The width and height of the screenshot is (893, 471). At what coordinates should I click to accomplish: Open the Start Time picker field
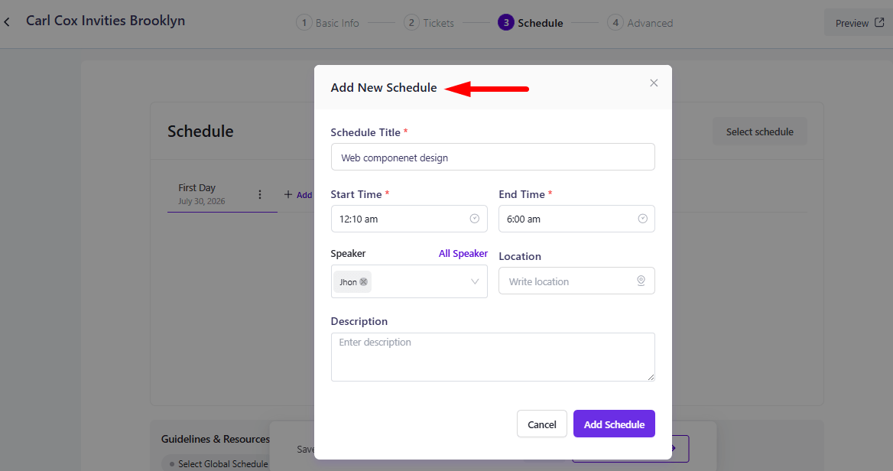tap(409, 219)
